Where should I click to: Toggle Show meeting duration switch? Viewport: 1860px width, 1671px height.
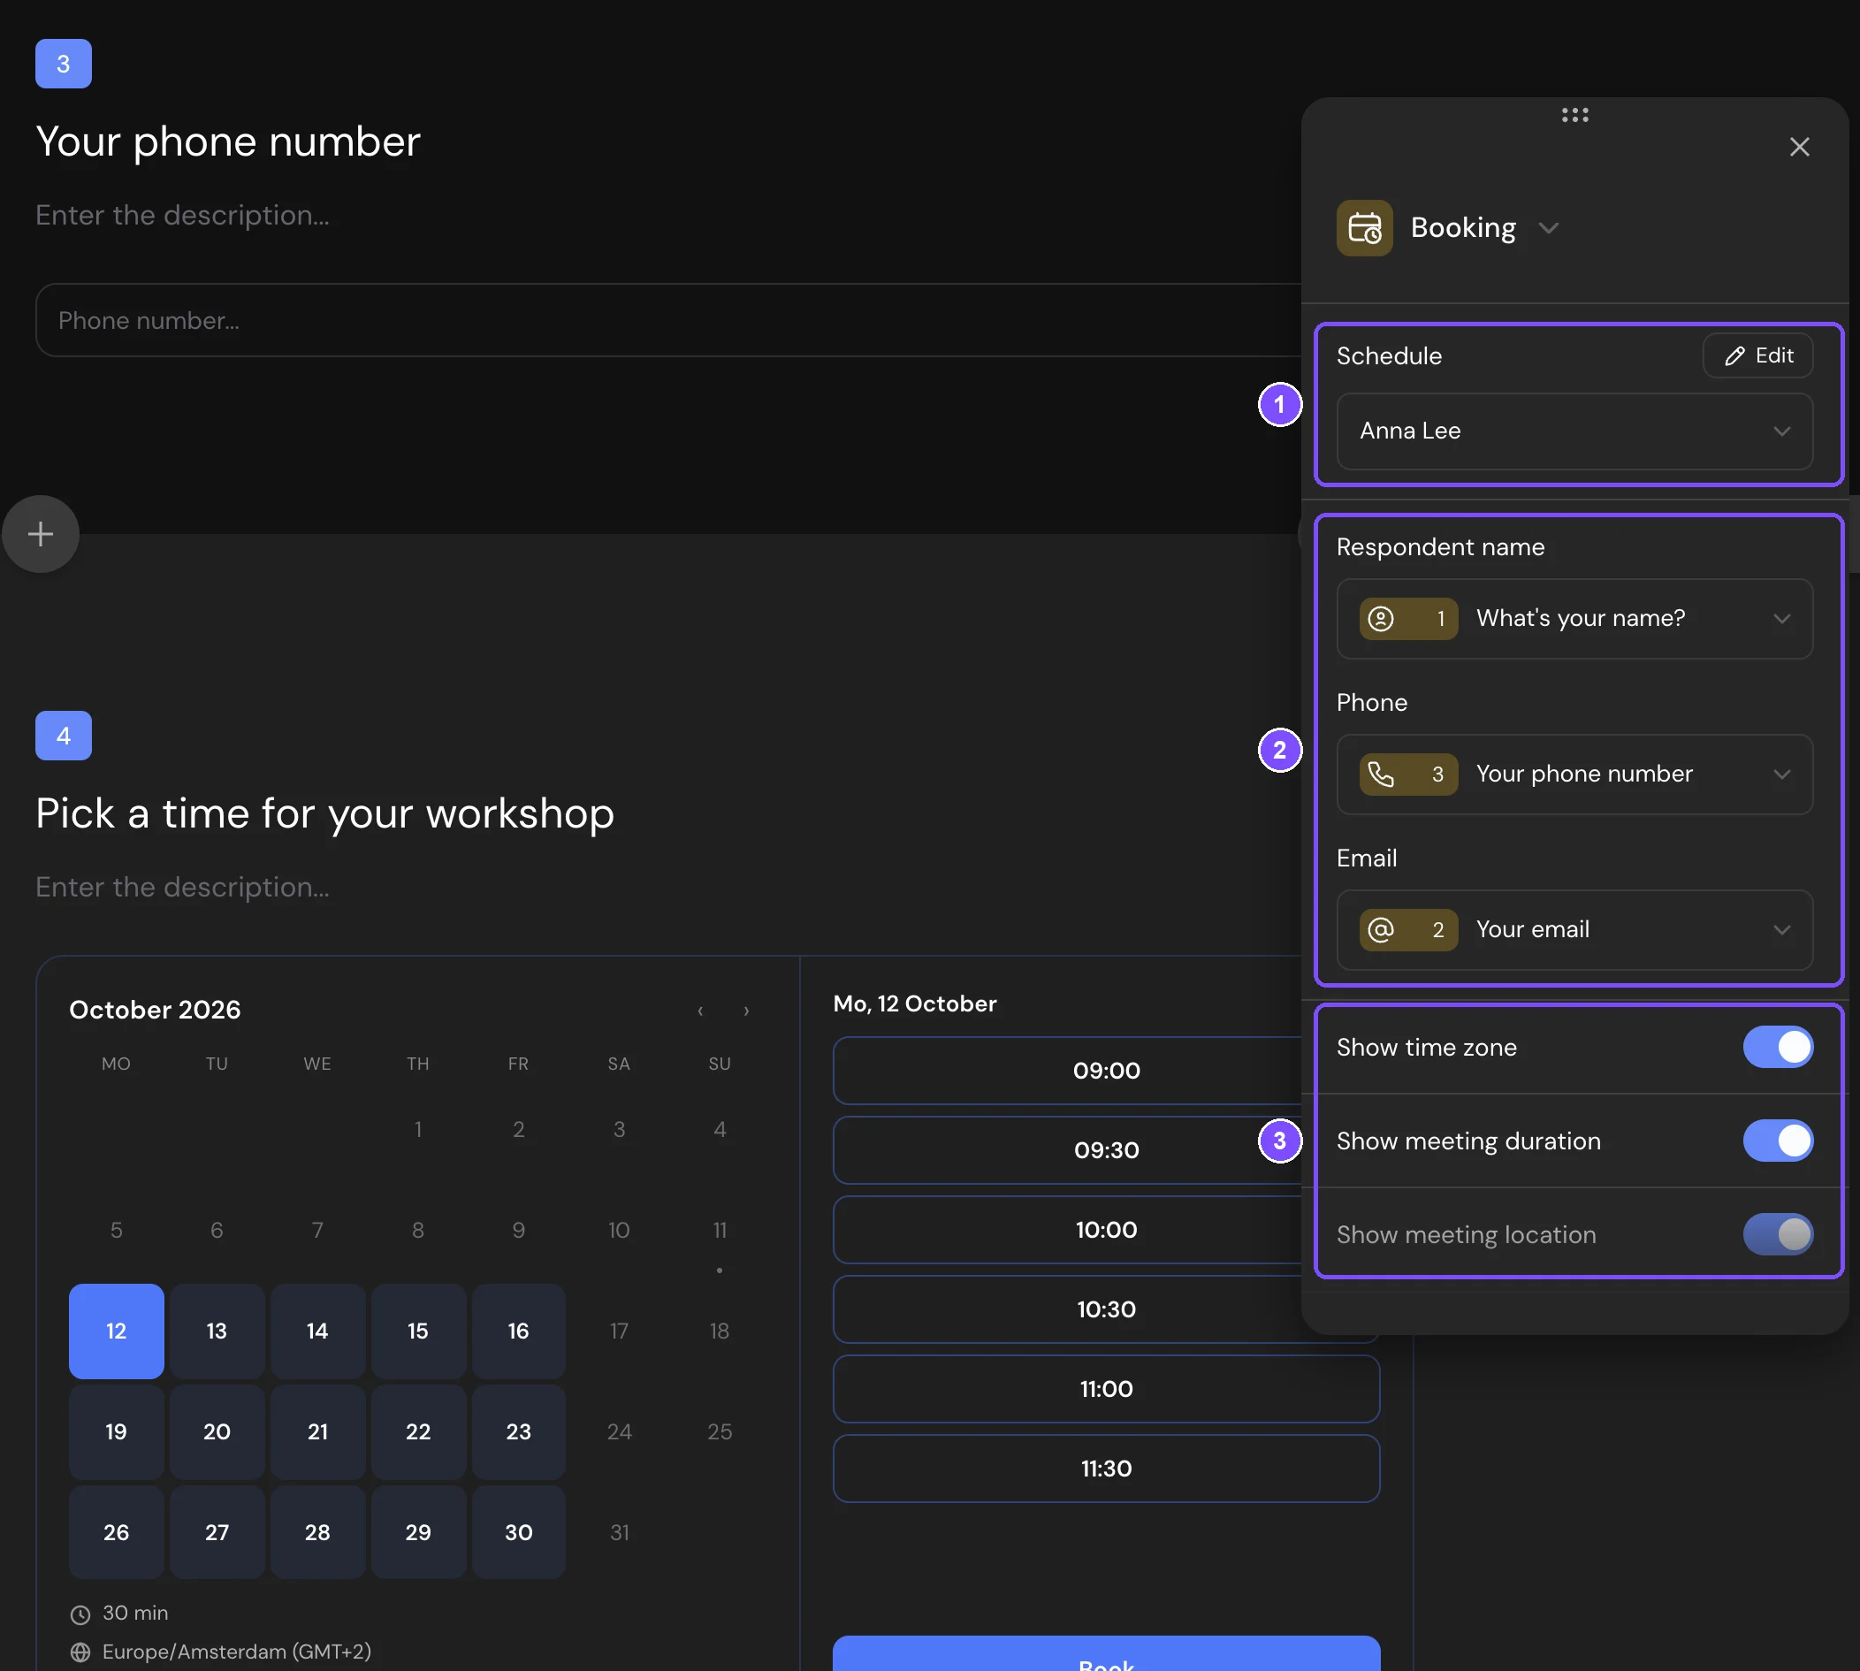click(1778, 1141)
